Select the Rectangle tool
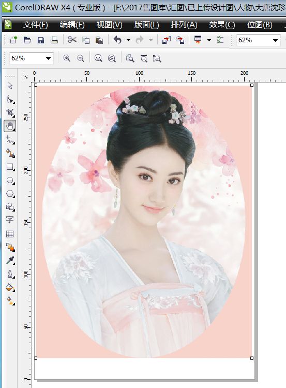Screen dimensions: 286x388 pyautogui.click(x=10, y=167)
